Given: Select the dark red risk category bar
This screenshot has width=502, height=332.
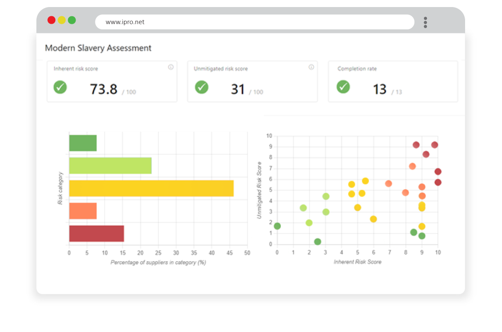Looking at the screenshot, I should click(96, 233).
